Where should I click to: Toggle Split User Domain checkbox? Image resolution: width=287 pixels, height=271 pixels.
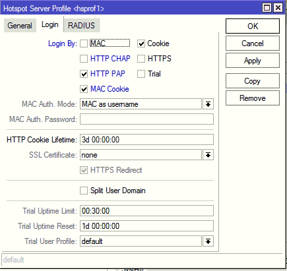click(x=84, y=191)
